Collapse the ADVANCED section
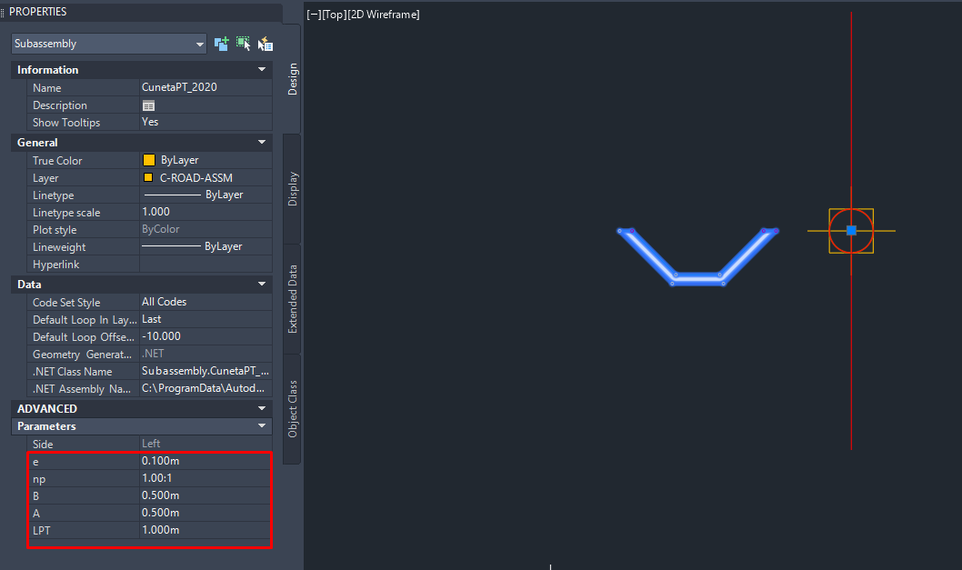 (262, 408)
